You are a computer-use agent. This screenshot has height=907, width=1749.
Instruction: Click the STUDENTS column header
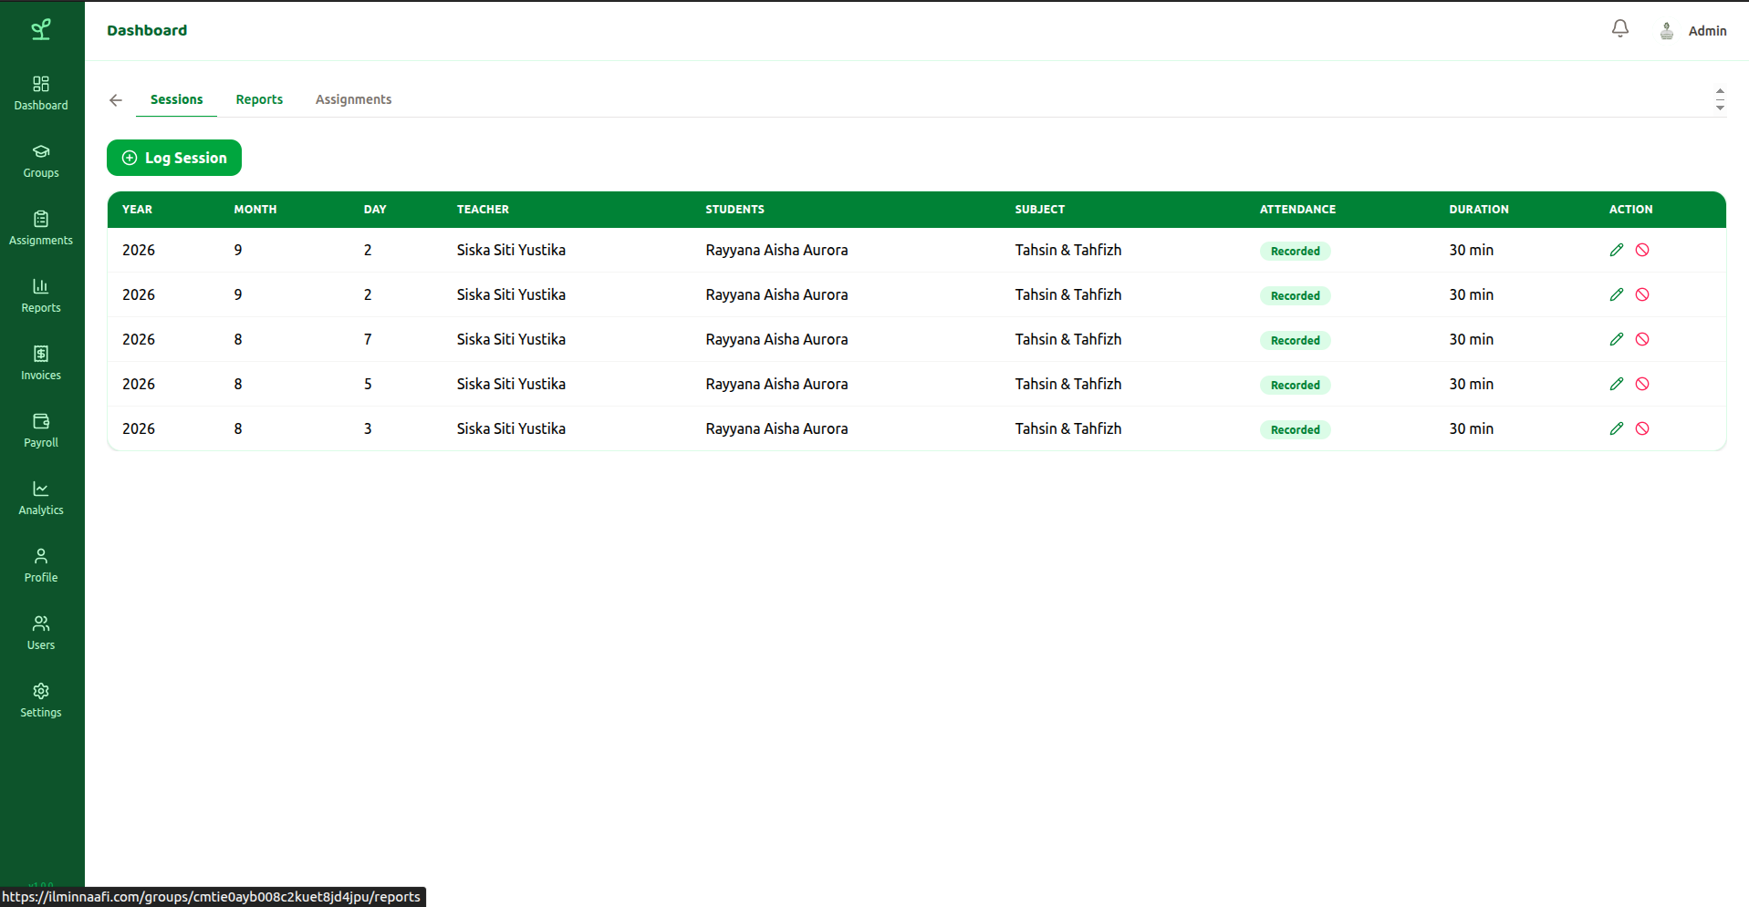point(735,210)
